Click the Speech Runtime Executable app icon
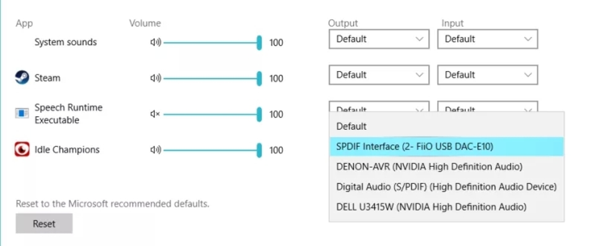The height and width of the screenshot is (246, 595). [22, 112]
